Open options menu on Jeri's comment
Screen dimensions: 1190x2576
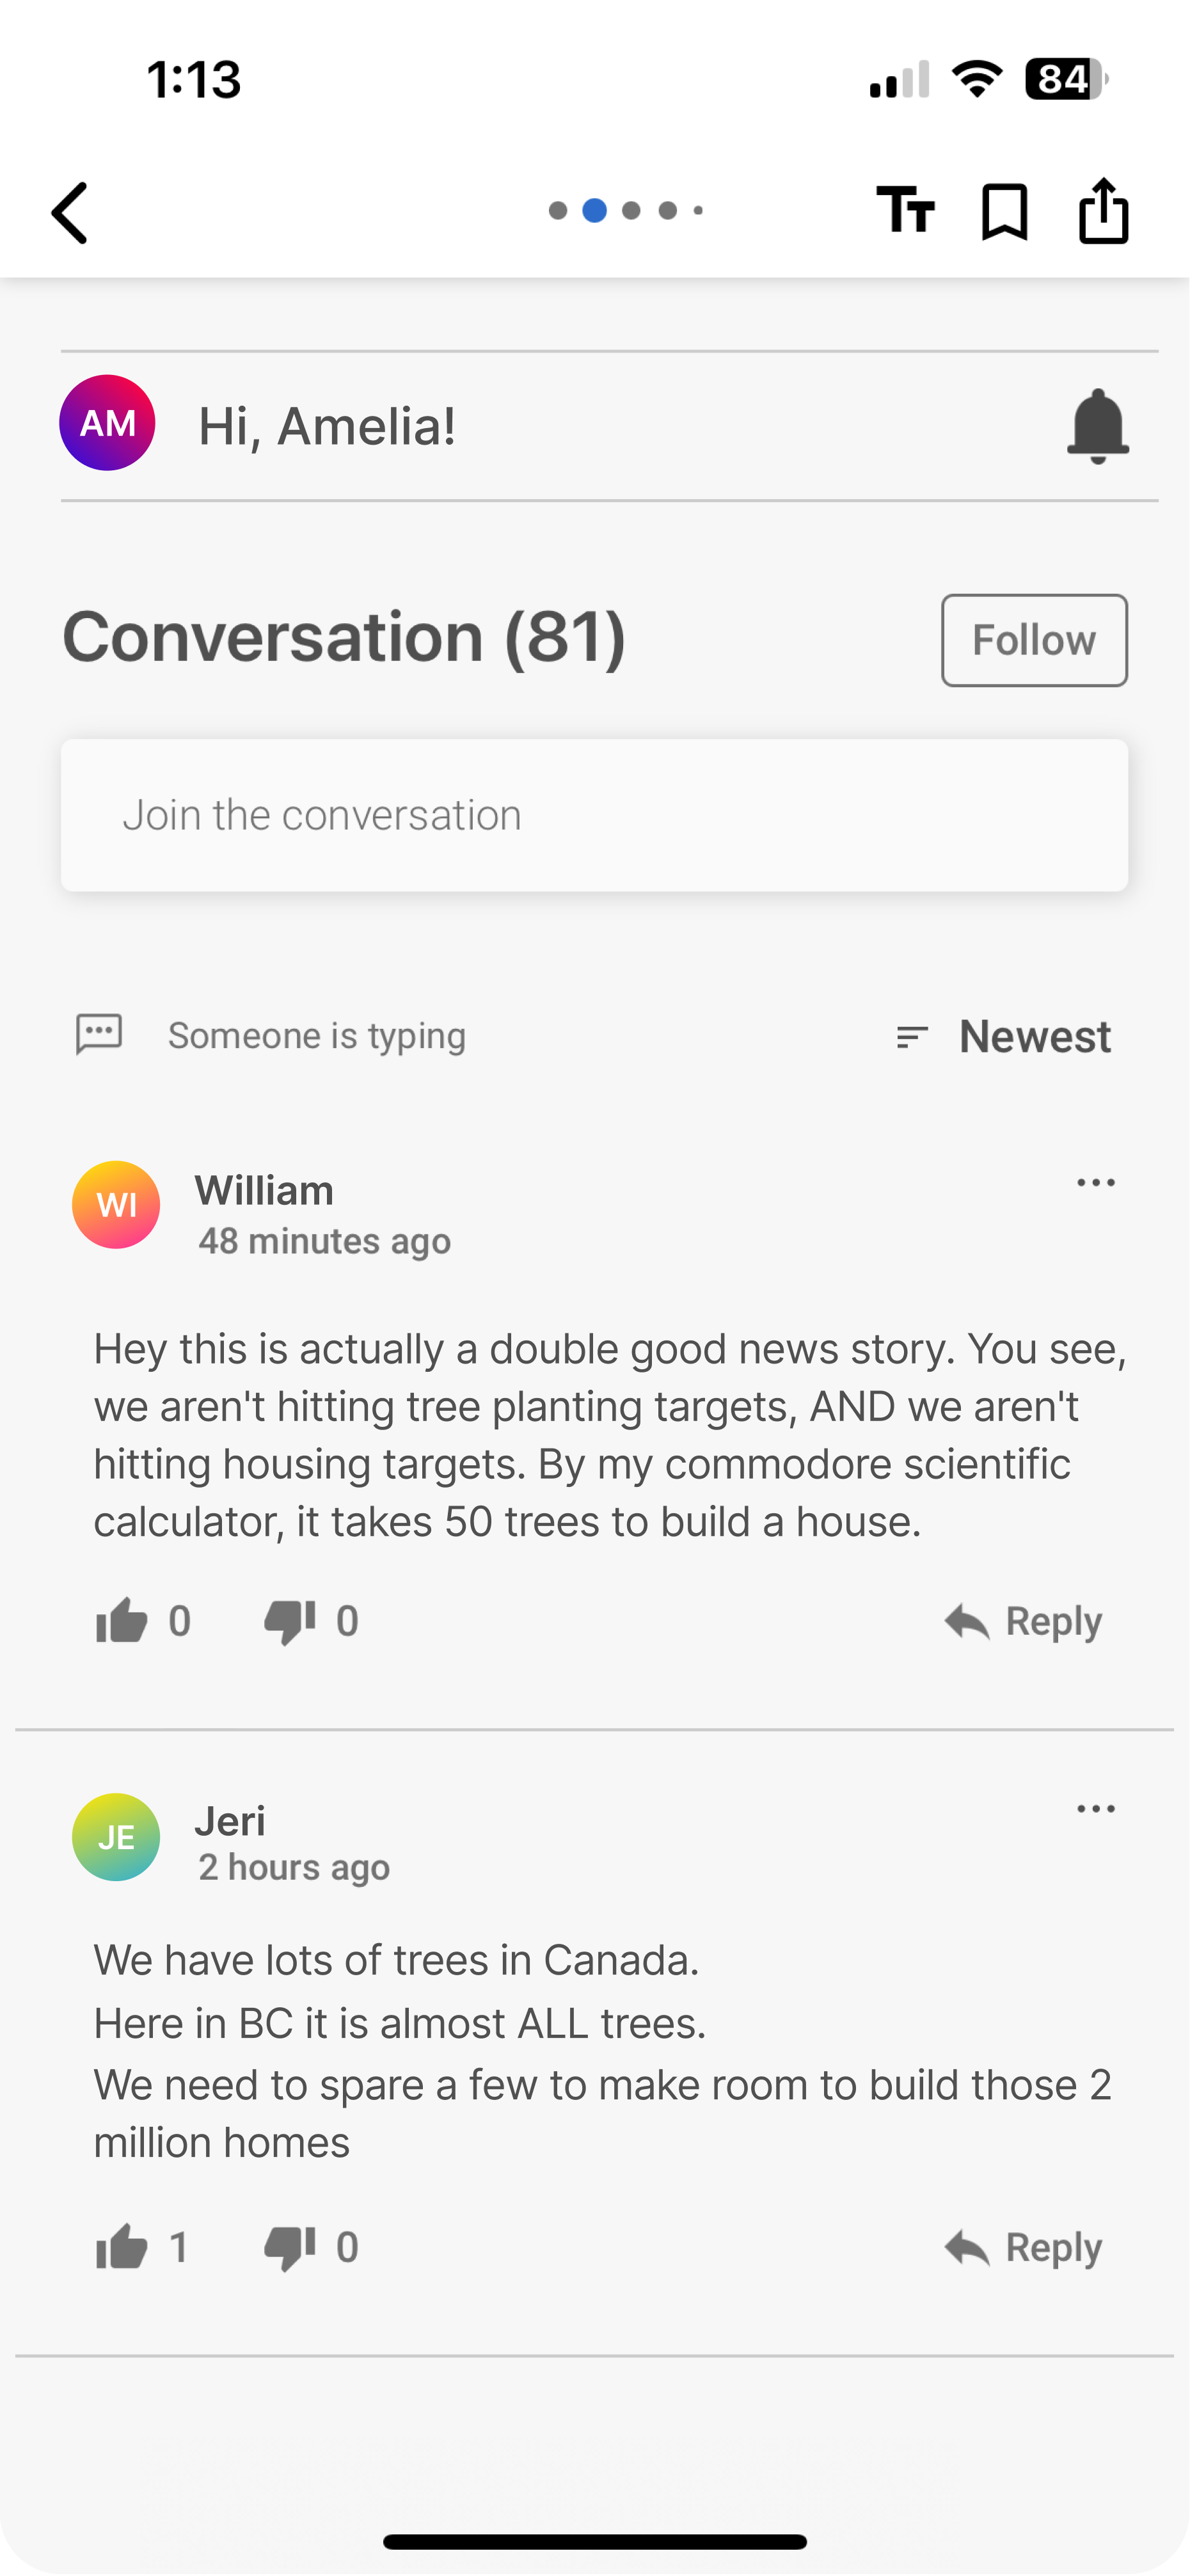point(1096,1809)
